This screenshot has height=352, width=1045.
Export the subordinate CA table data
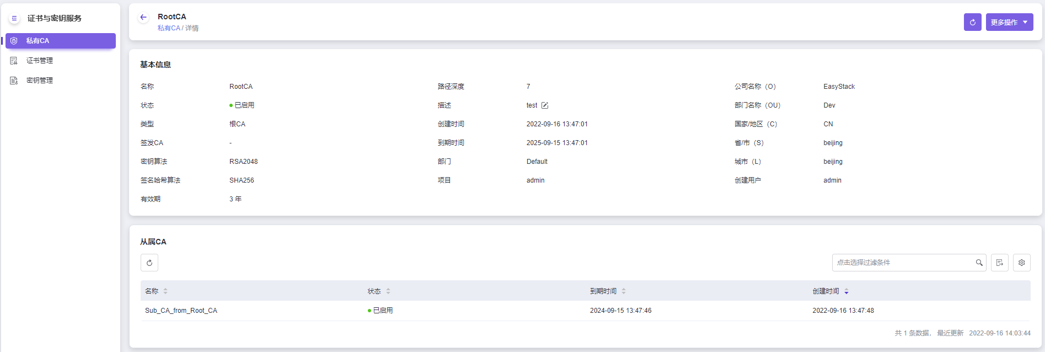click(999, 263)
